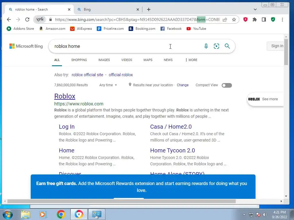Open the Casa / Home2.0 sitelink
This screenshot has width=294, height=220.
click(171, 127)
